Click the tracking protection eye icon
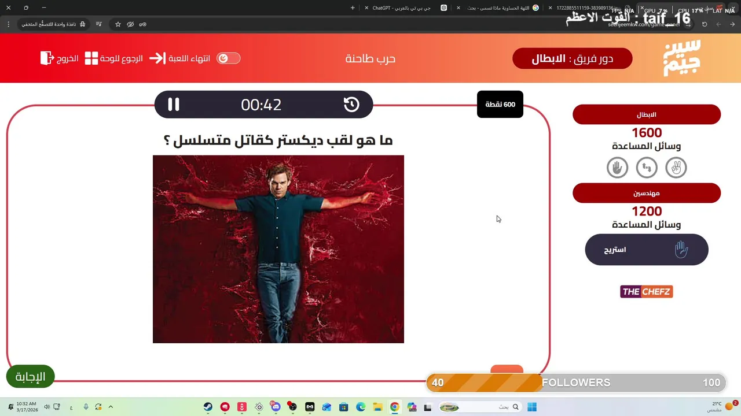Image resolution: width=741 pixels, height=416 pixels. pos(130,24)
